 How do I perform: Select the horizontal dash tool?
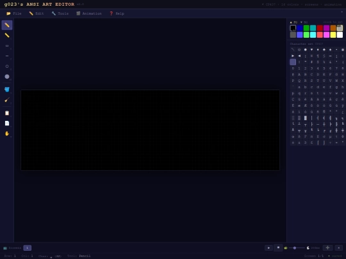[x=7, y=56]
